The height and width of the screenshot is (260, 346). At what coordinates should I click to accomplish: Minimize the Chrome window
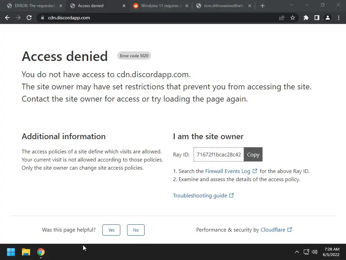[x=307, y=5]
